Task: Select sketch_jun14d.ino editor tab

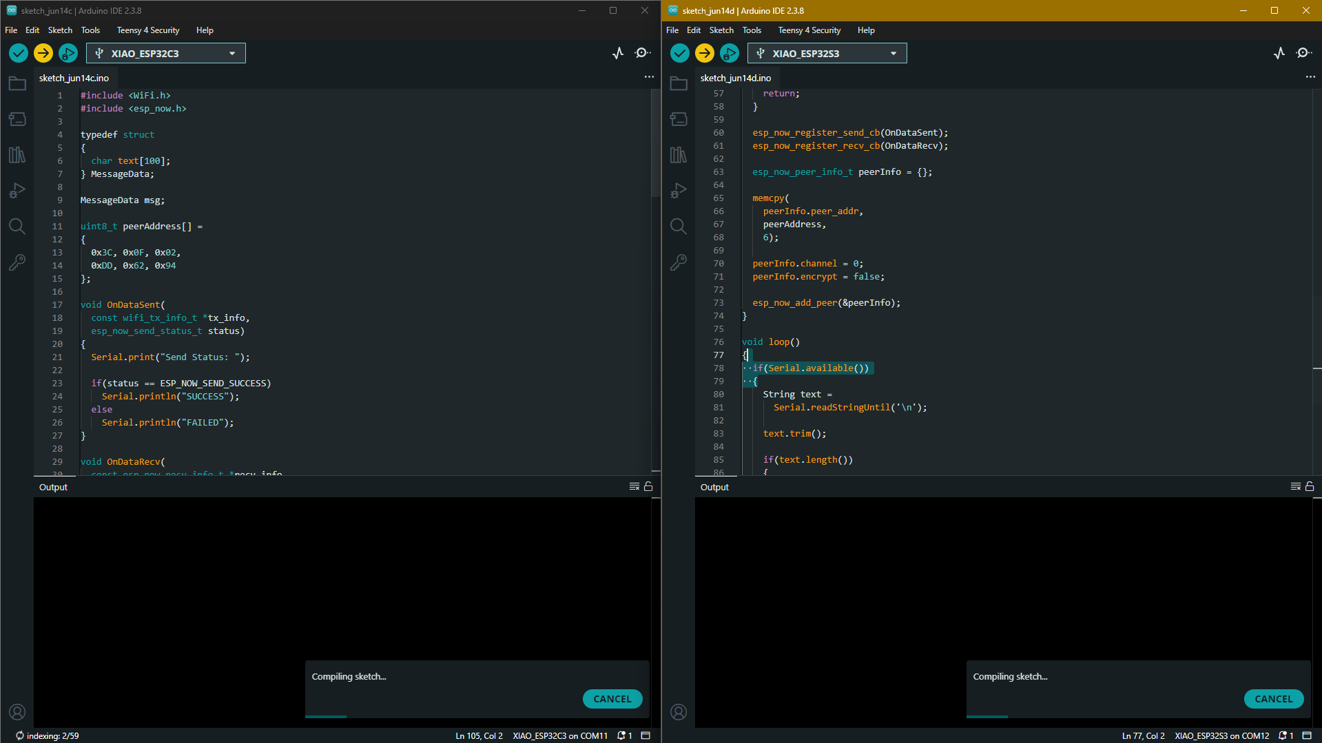Action: point(736,78)
